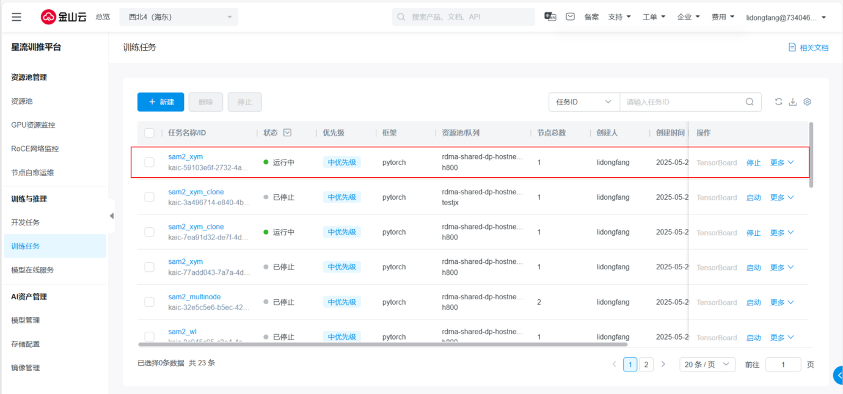The image size is (843, 394).
Task: Open the 20 条/页 page size dropdown
Action: (707, 364)
